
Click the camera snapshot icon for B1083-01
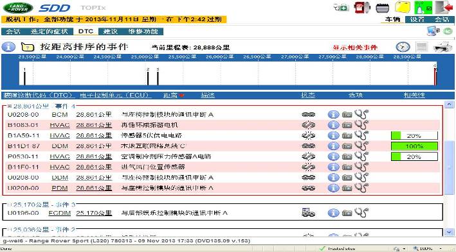pos(347,125)
